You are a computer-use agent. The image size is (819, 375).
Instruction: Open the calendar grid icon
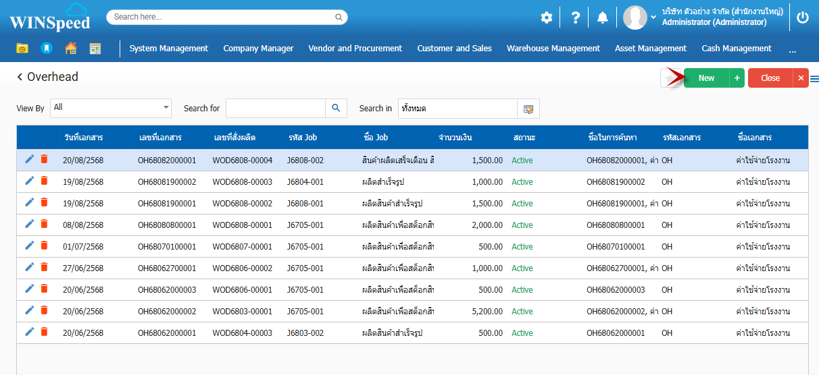pyautogui.click(x=95, y=49)
